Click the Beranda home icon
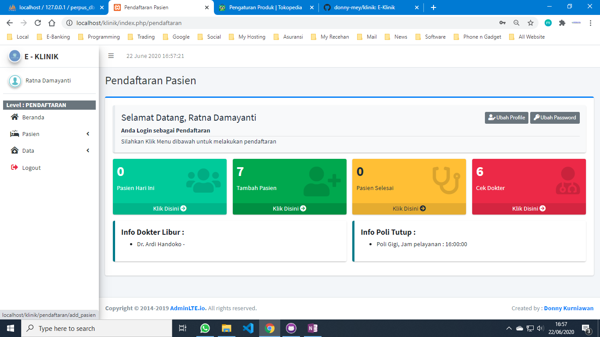Viewport: 600px width, 337px height. click(15, 117)
